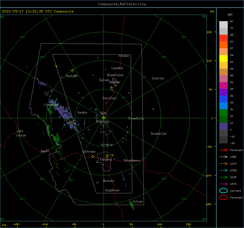The image size is (244, 228).
Task: Select the Lacombe map label
Action: coord(117,68)
